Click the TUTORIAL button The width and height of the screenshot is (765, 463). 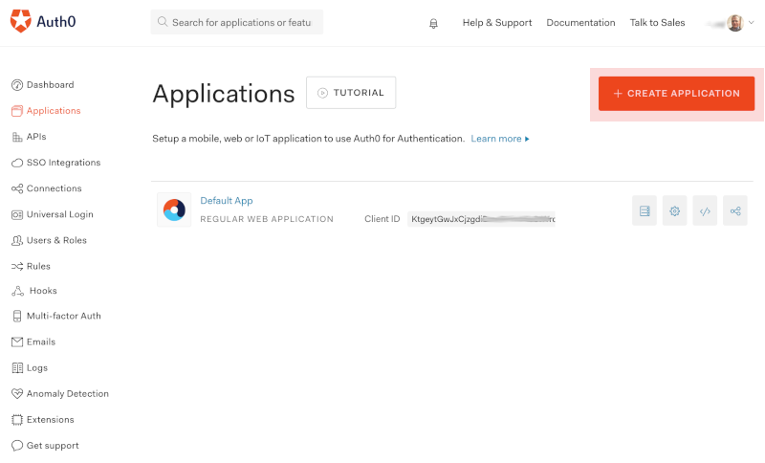click(x=351, y=93)
